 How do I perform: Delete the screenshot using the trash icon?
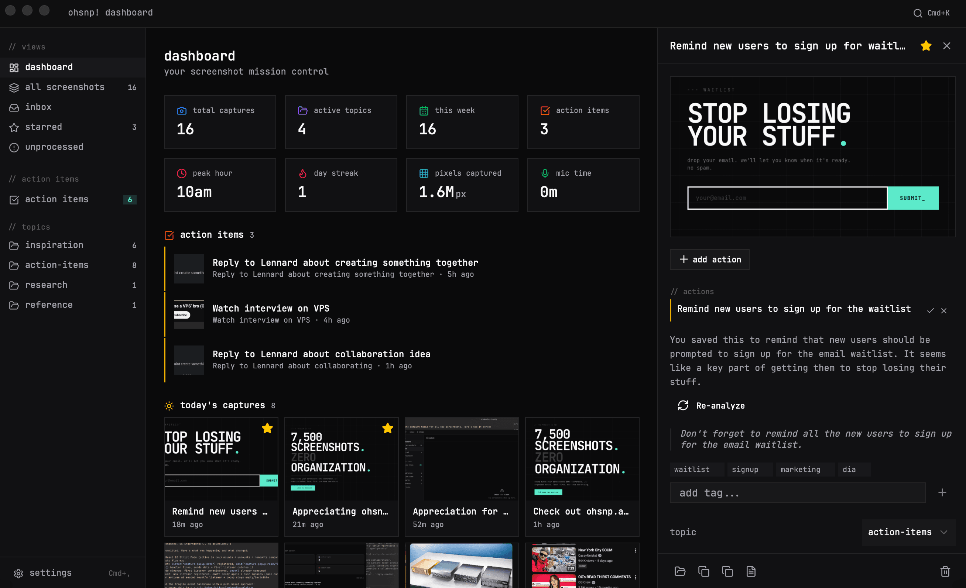point(946,571)
